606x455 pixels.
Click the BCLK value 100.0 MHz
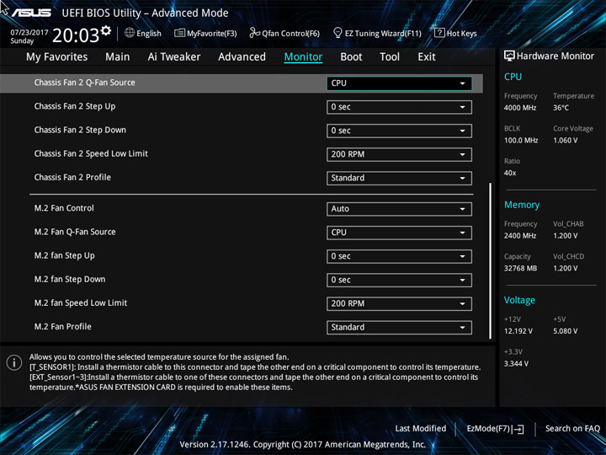click(521, 141)
